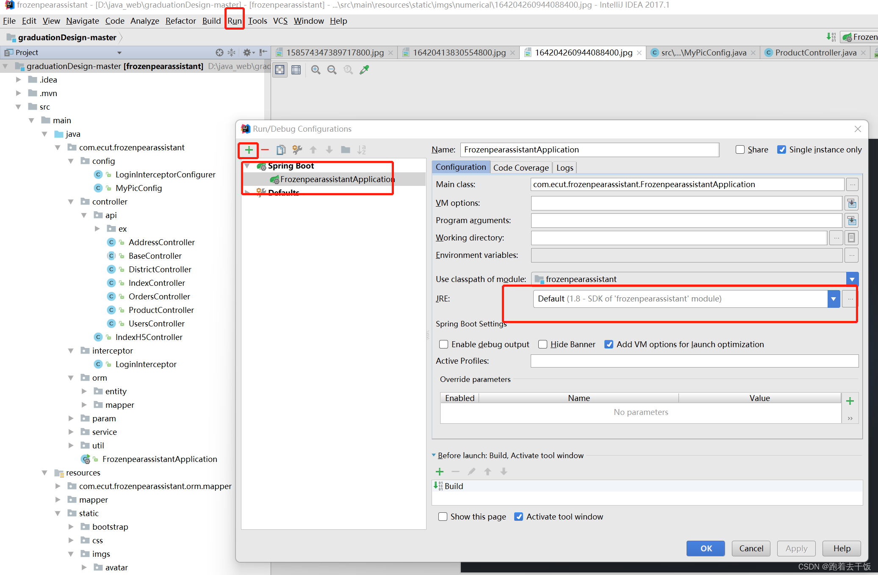Screen dimensions: 878x575
Task: Add before launch task plus icon
Action: (x=440, y=472)
